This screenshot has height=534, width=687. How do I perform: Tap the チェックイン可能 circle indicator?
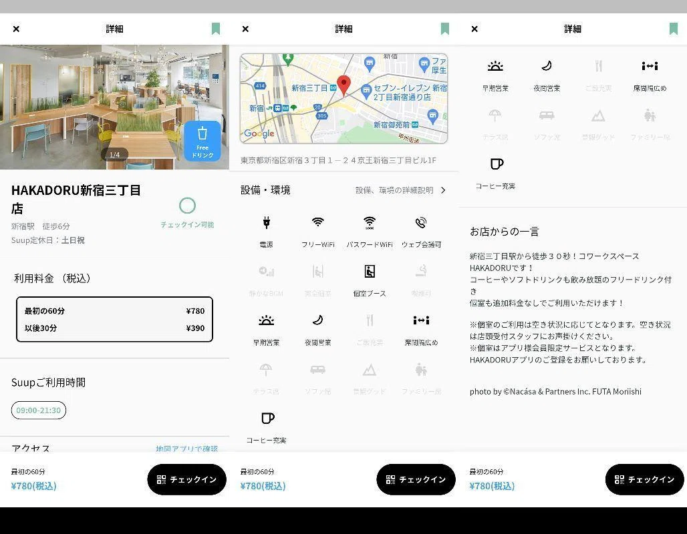click(x=187, y=206)
